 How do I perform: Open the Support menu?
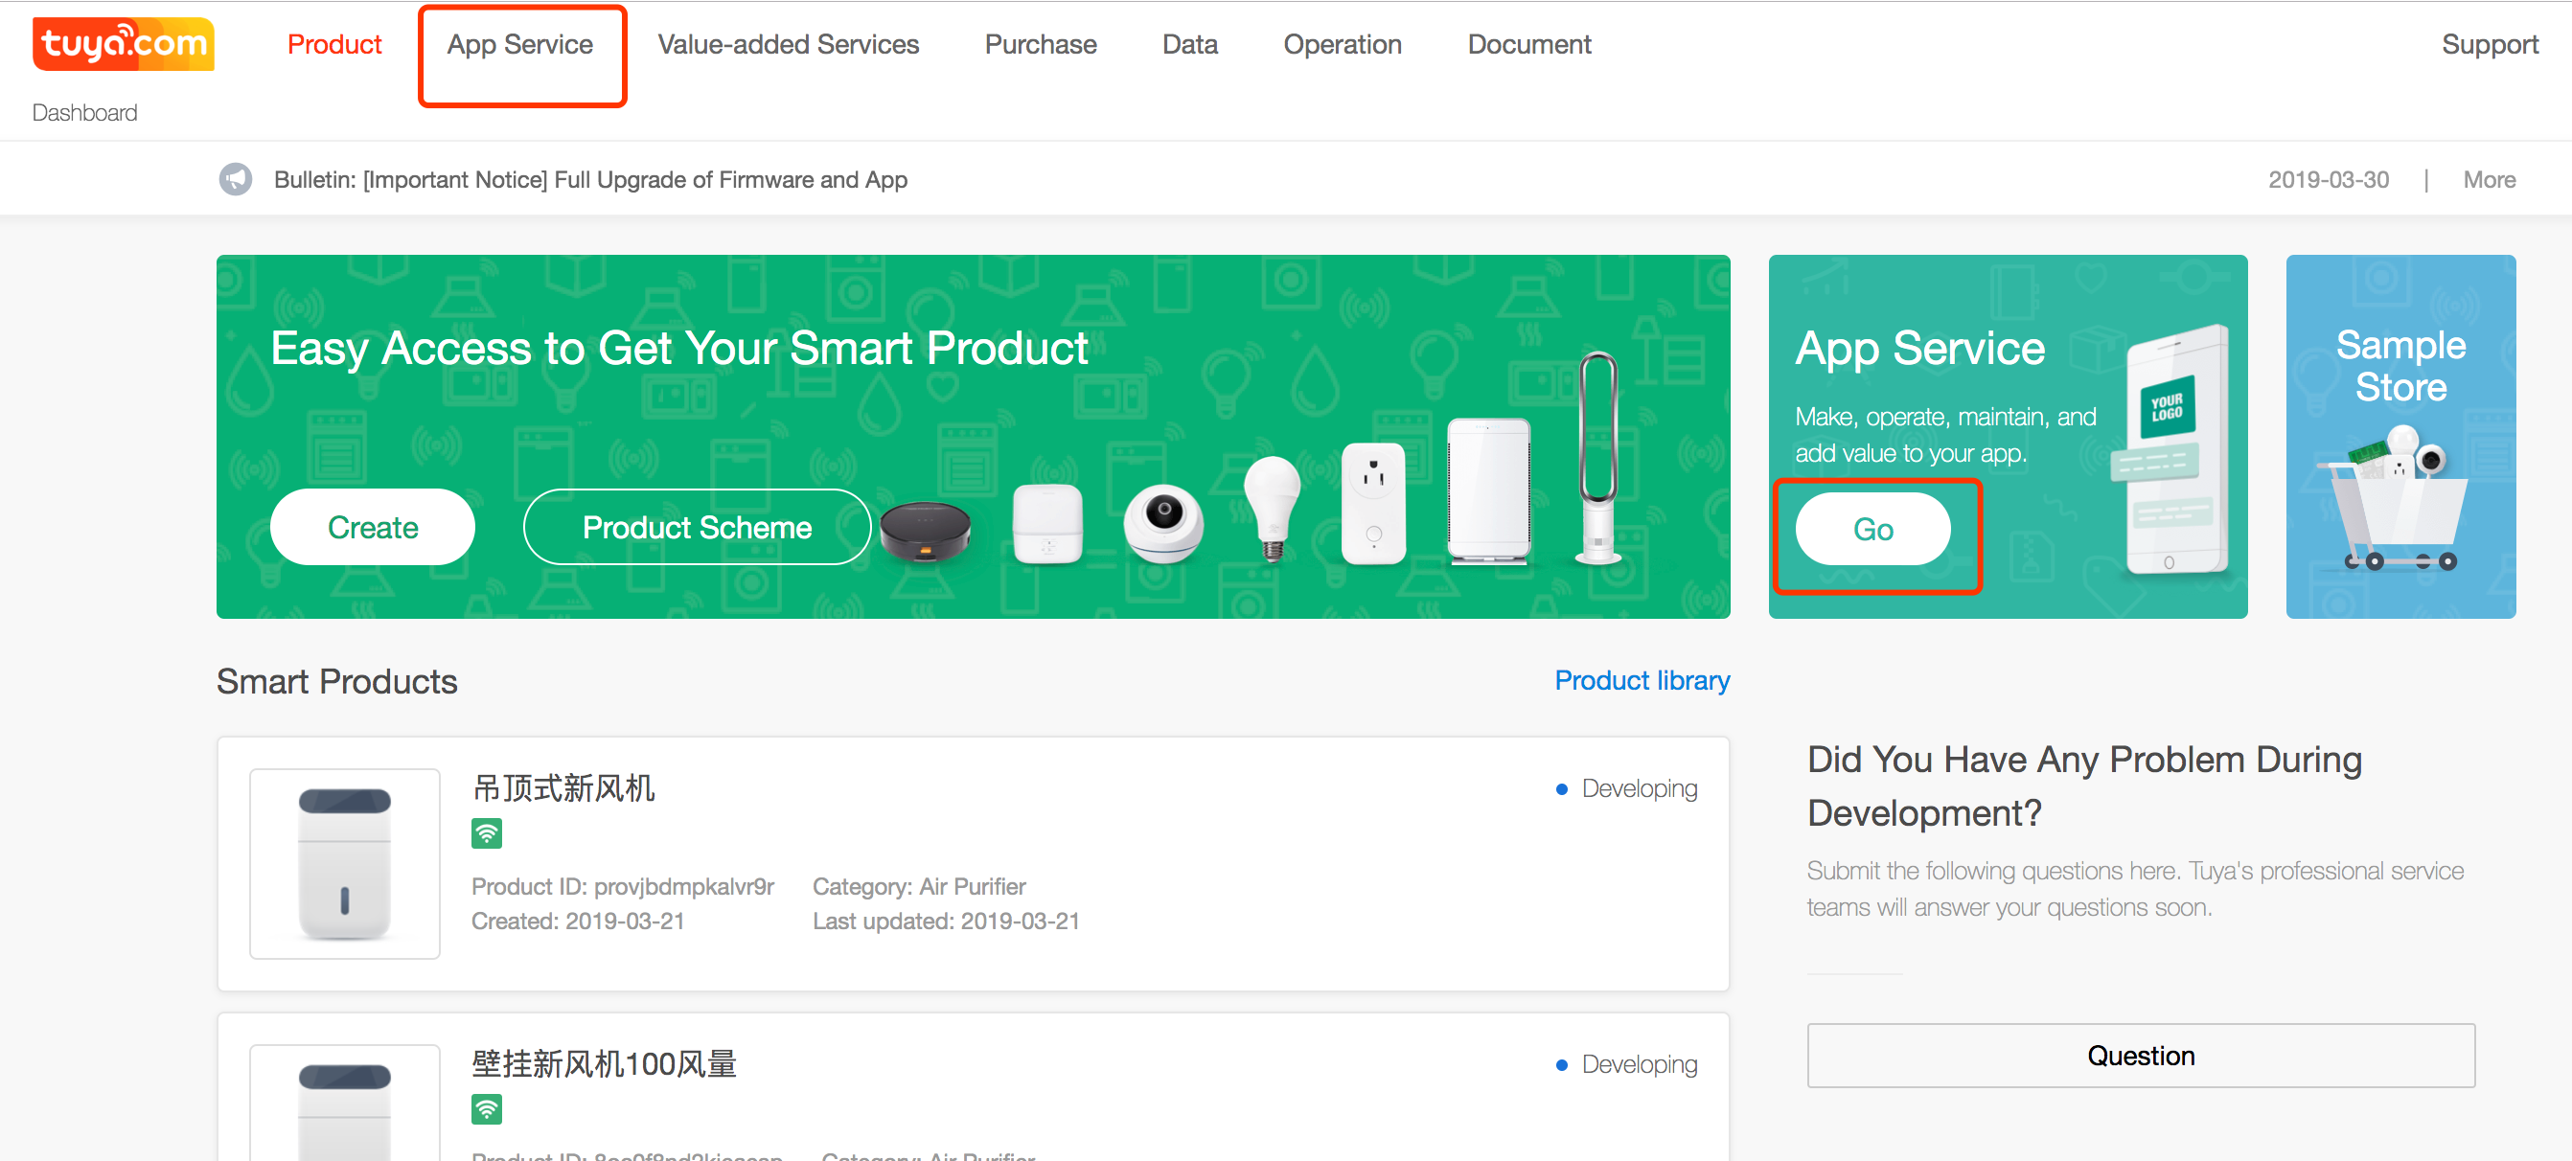[x=2490, y=45]
